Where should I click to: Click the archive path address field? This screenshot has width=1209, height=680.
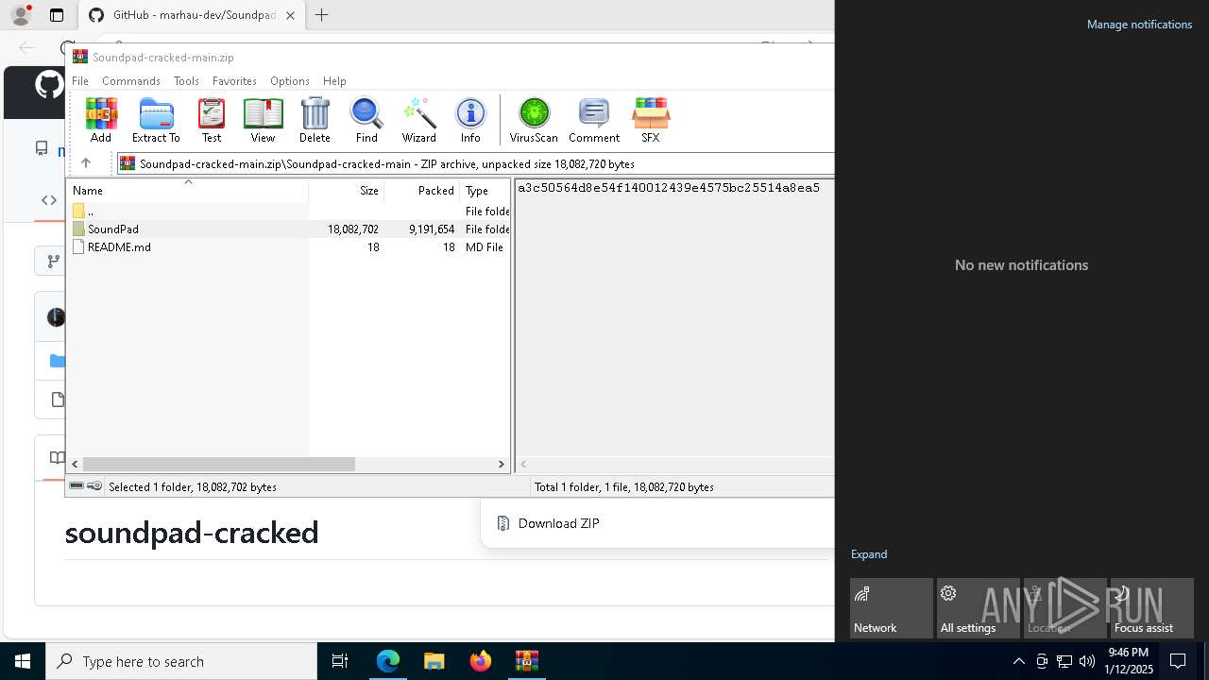click(475, 163)
